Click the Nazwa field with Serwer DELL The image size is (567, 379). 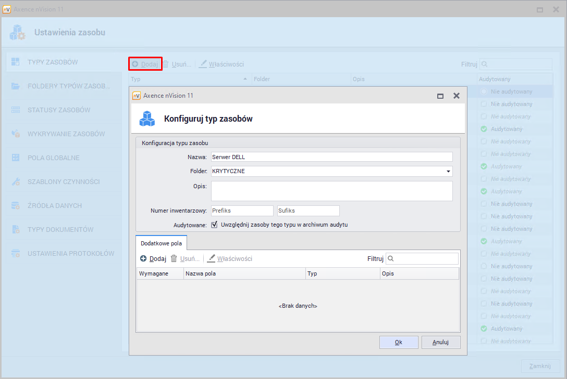click(x=331, y=157)
